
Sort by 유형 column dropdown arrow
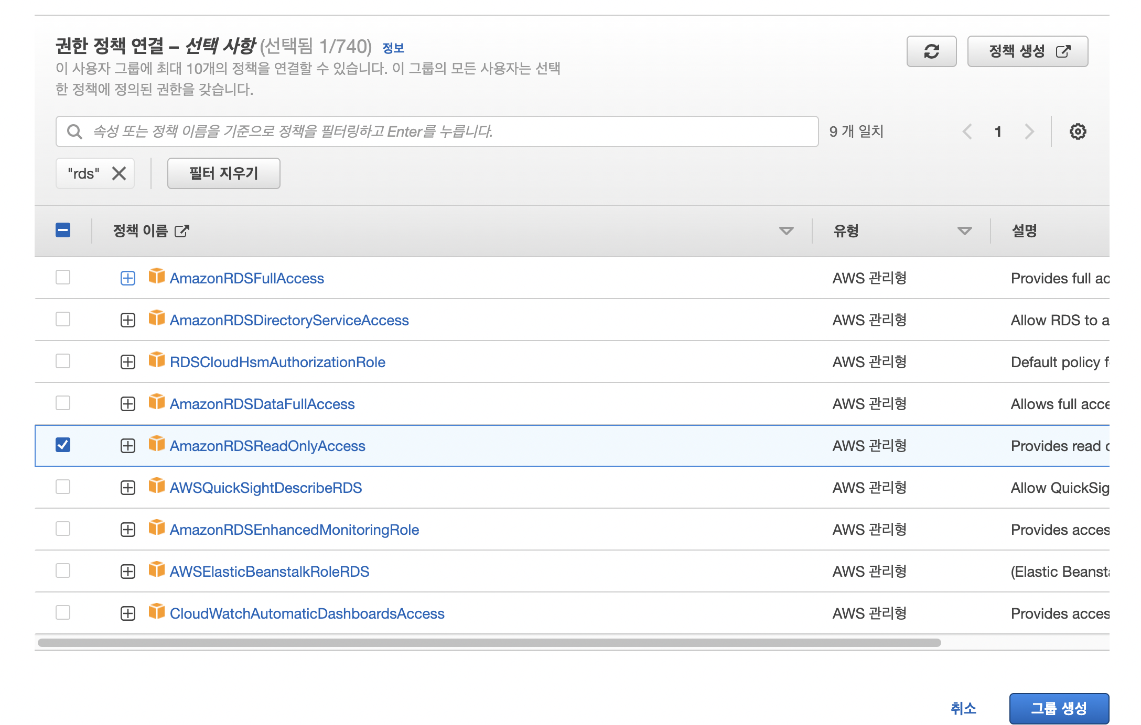click(x=964, y=231)
